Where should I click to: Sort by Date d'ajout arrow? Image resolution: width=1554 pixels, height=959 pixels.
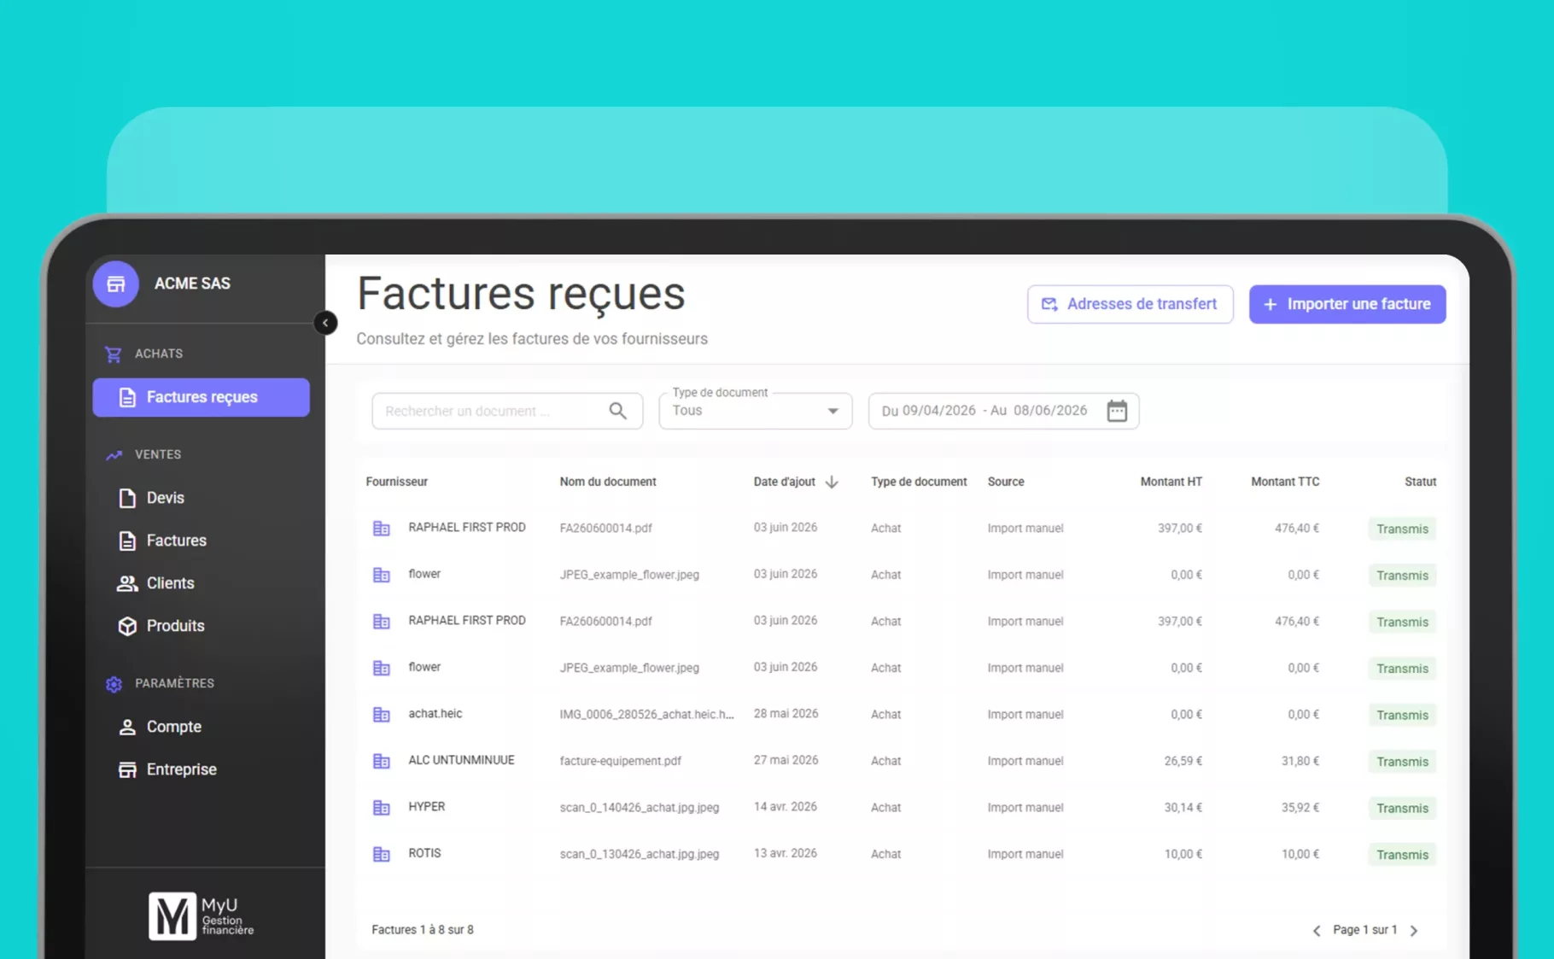coord(832,482)
